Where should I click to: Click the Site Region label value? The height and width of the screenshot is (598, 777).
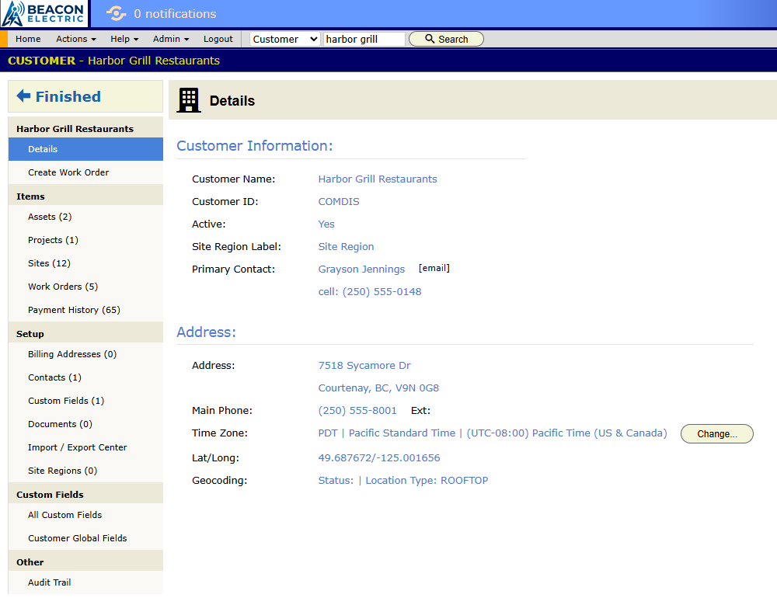coord(346,247)
